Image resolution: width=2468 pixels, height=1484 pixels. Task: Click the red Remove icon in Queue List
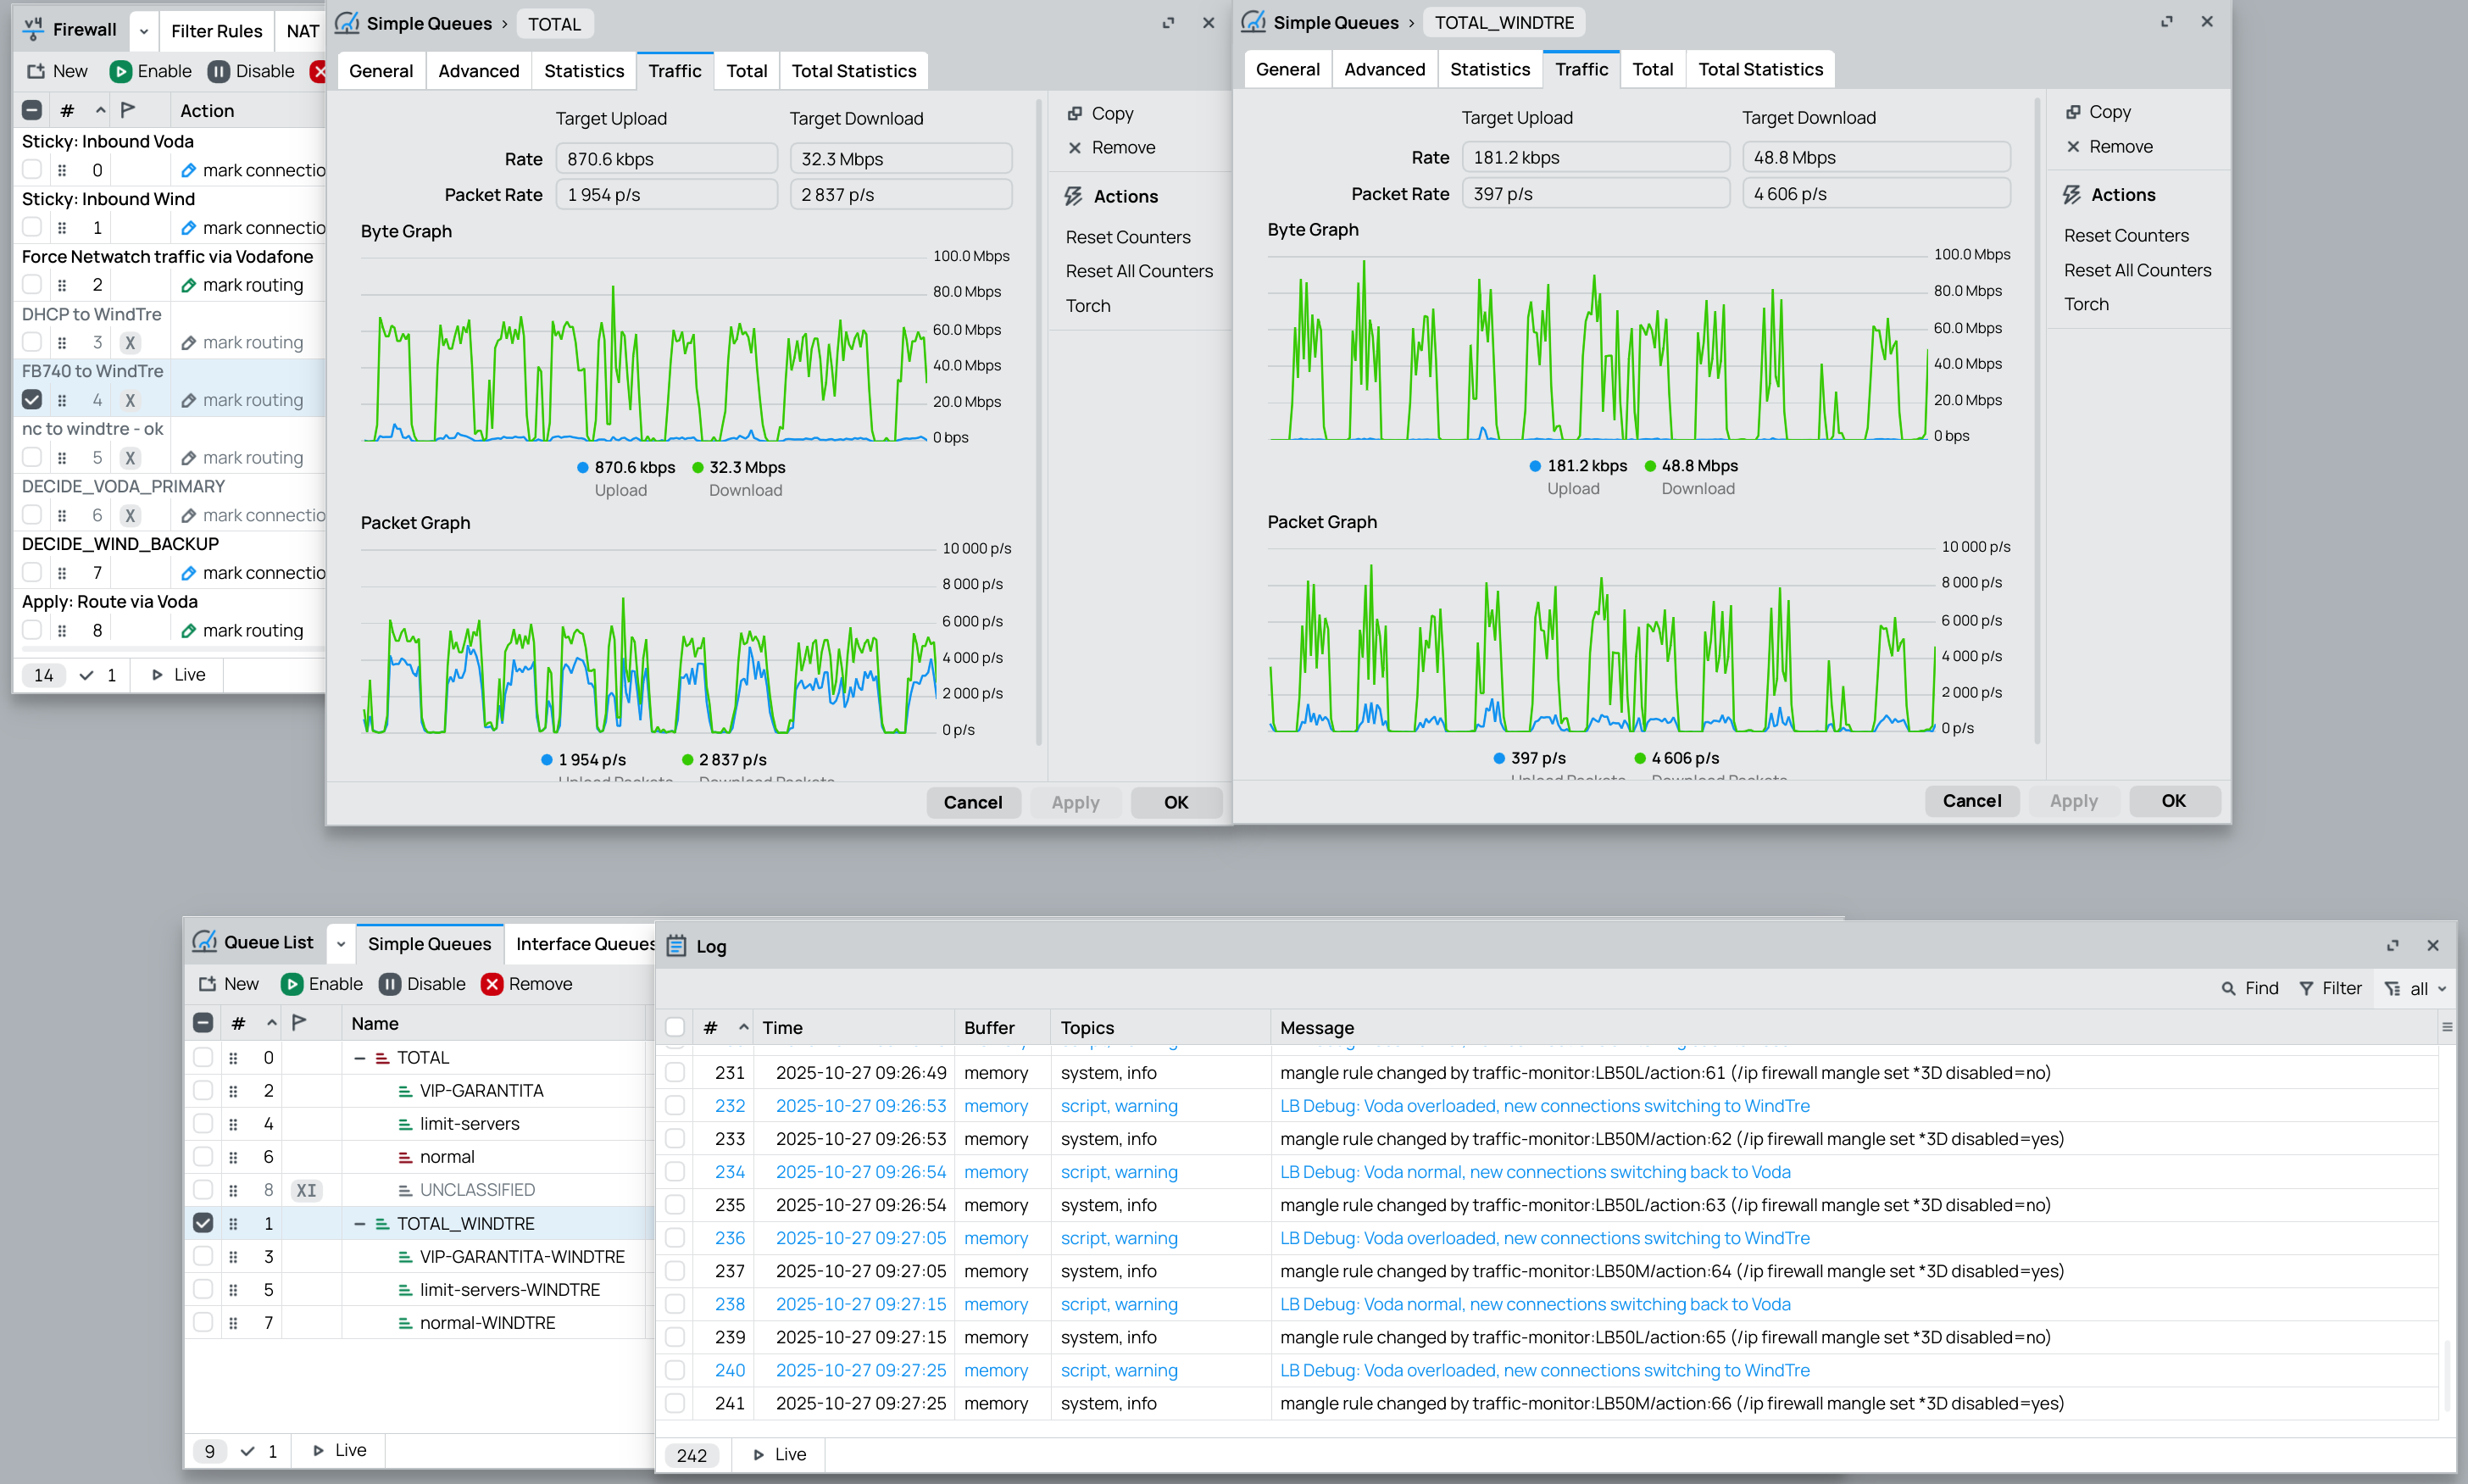[491, 984]
